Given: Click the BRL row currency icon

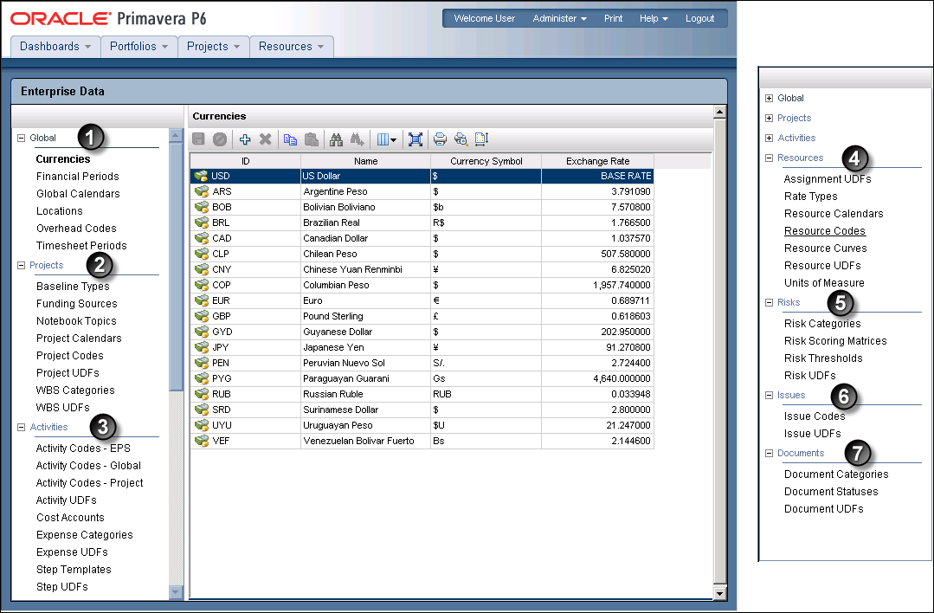Looking at the screenshot, I should pyautogui.click(x=202, y=223).
